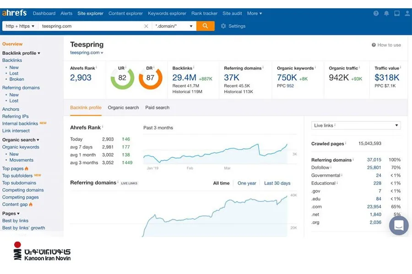412x274 pixels.
Task: Clear the teespring.com search field
Action: coord(146,26)
